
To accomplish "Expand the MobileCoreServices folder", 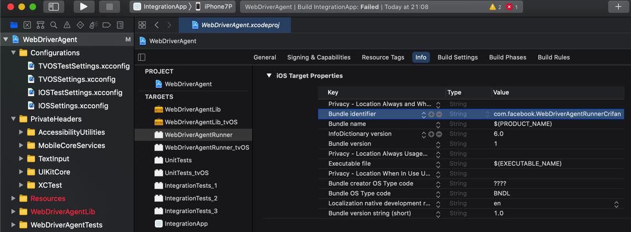I will pos(22,146).
